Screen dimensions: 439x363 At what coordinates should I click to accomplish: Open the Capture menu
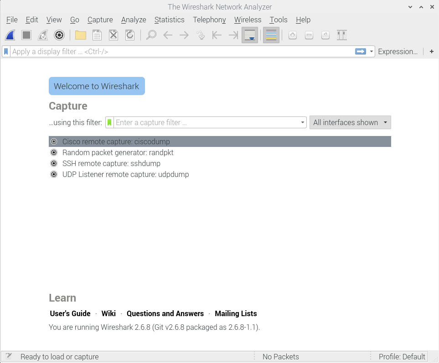click(x=100, y=20)
